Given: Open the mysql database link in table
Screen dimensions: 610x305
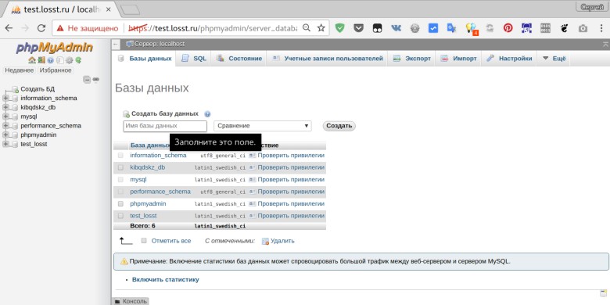Looking at the screenshot, I should click(x=138, y=180).
